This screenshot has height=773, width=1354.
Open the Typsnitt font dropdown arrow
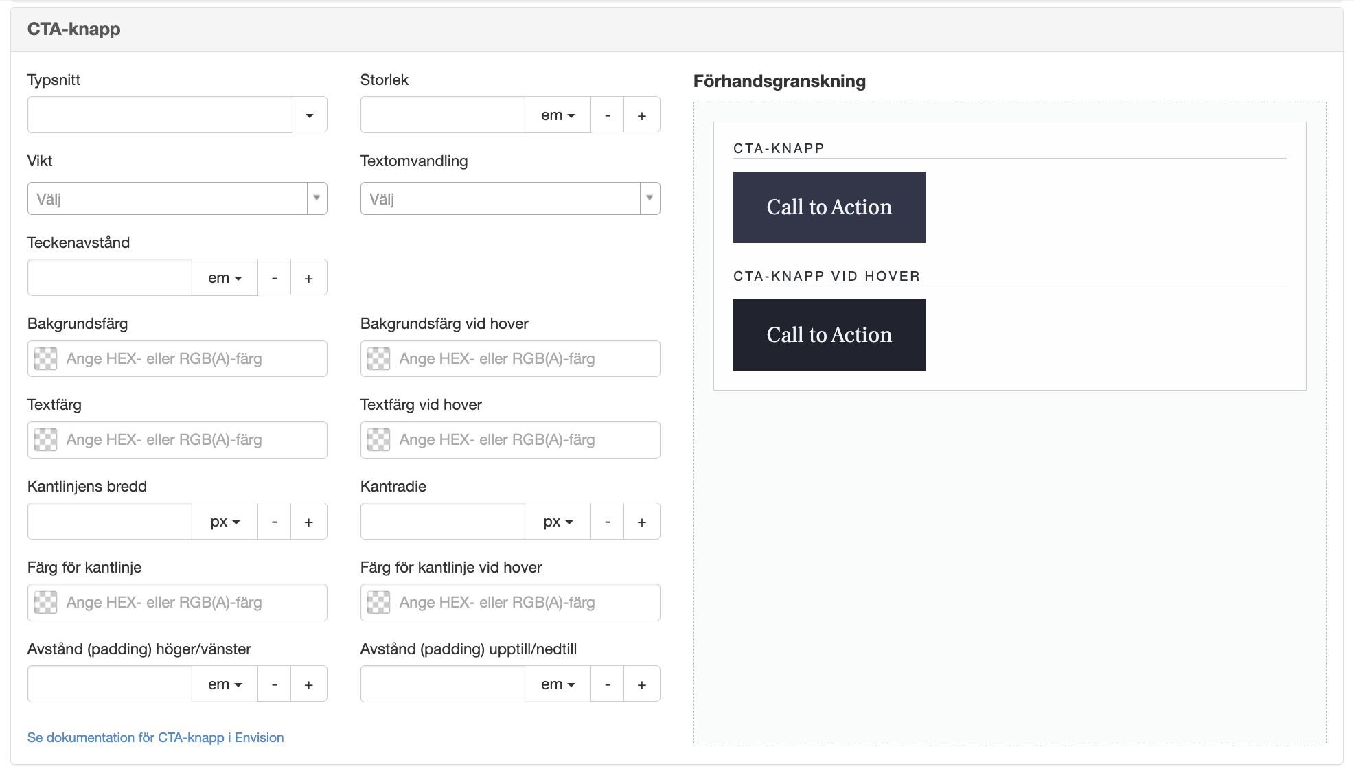pos(310,115)
